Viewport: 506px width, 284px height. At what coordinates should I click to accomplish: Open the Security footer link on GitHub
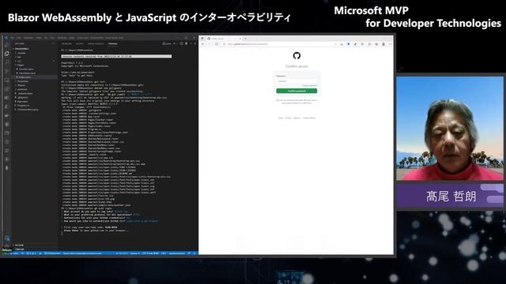[297, 118]
